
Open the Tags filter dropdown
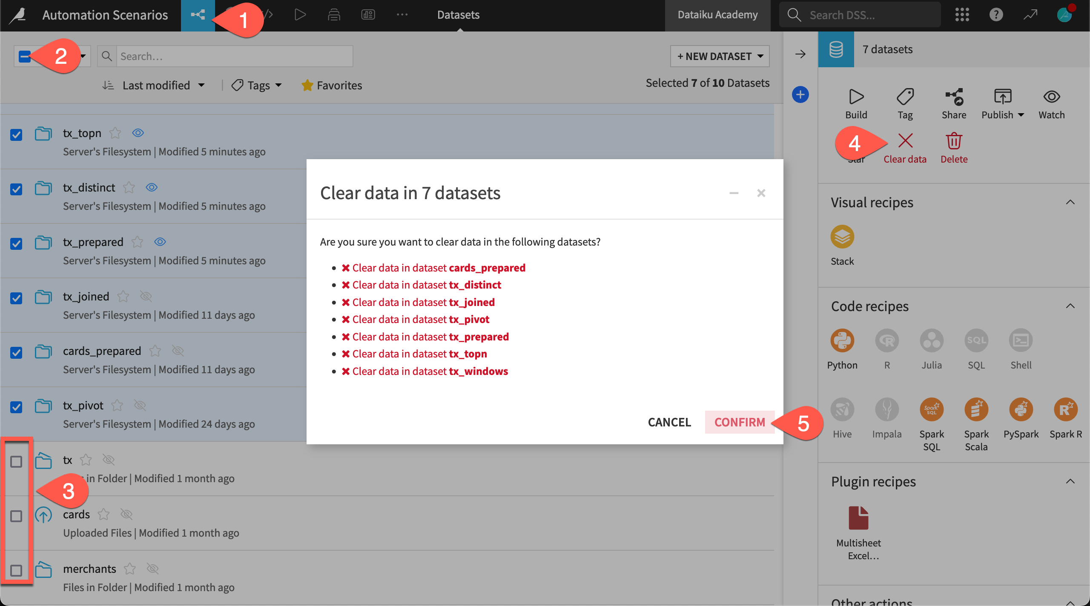click(x=257, y=86)
